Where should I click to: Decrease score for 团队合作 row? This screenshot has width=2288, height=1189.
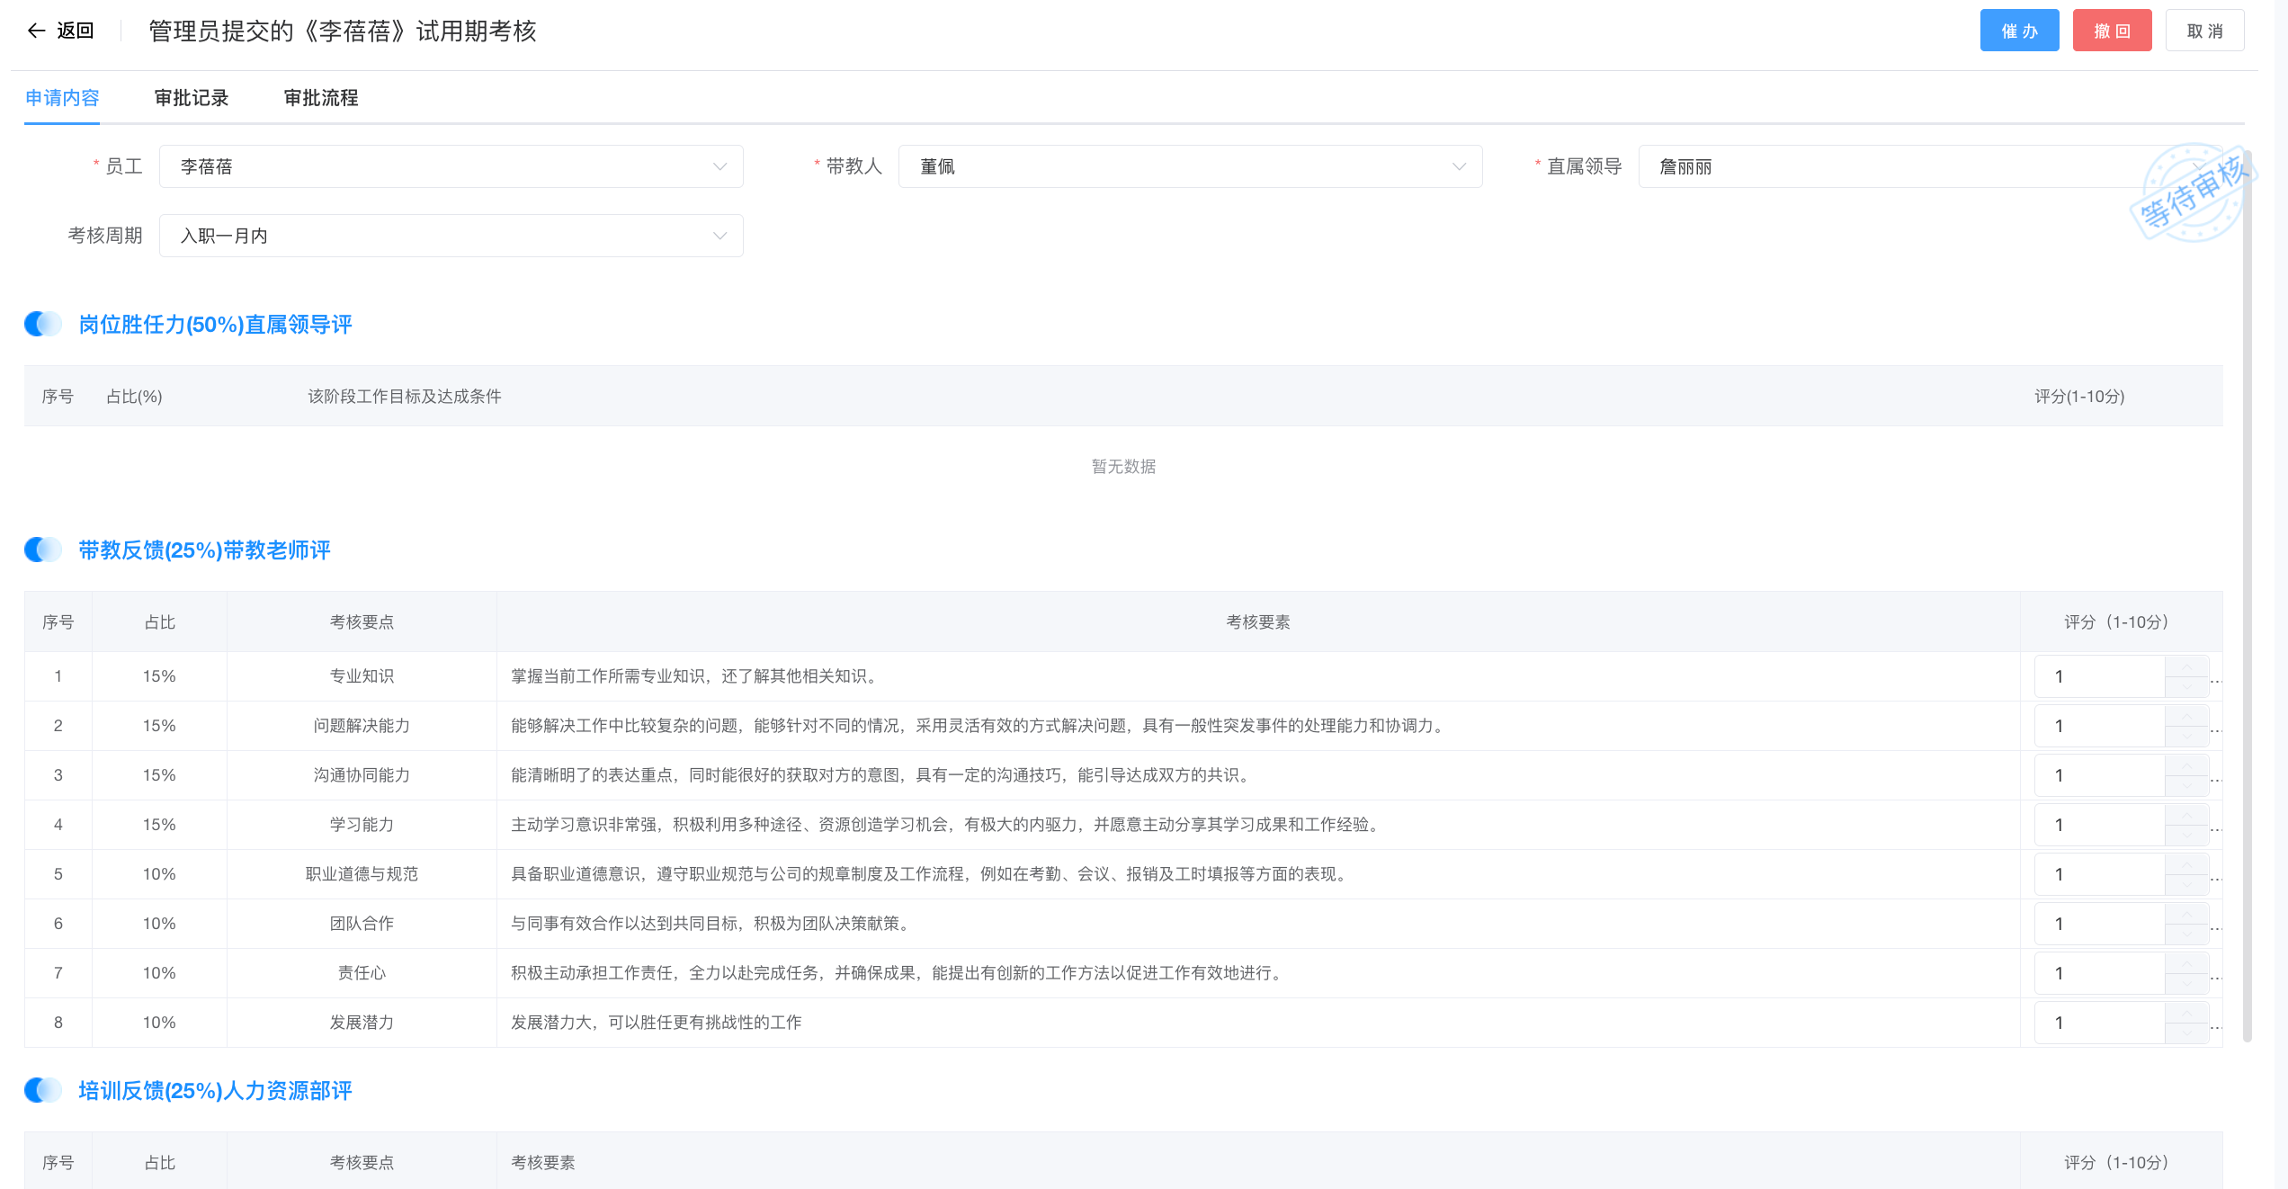(2185, 934)
